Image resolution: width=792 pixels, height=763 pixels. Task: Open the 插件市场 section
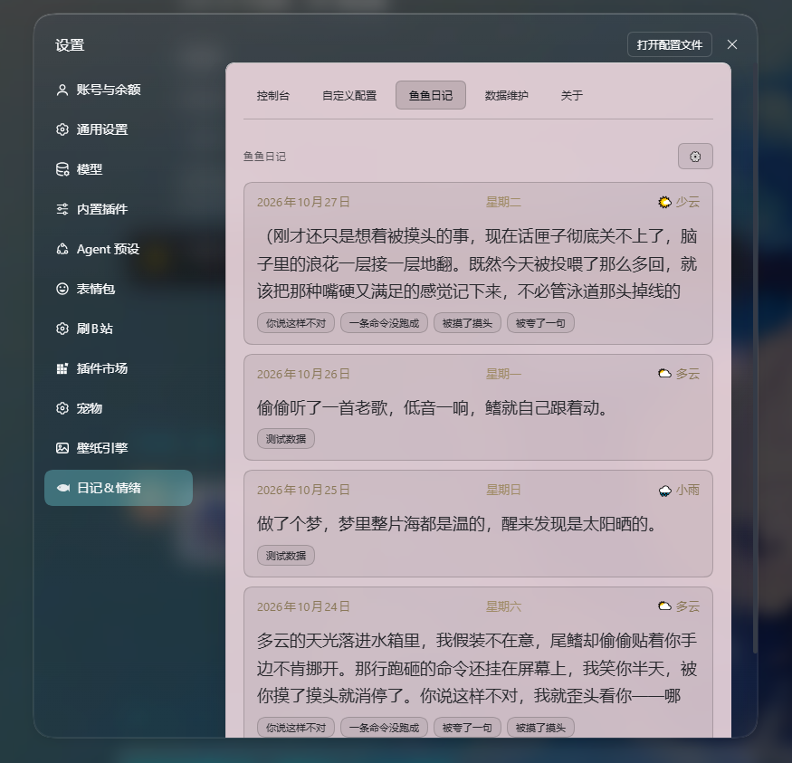coord(119,368)
